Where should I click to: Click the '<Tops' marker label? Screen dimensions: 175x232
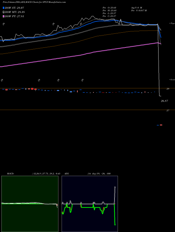172,24
